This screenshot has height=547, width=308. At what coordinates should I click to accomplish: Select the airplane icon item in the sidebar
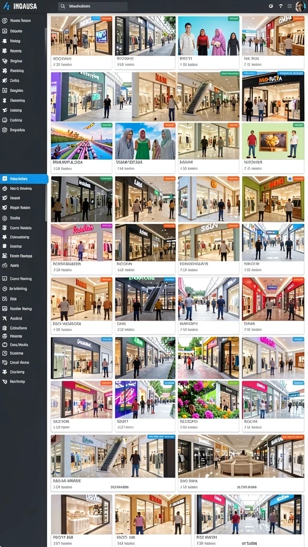point(4,318)
